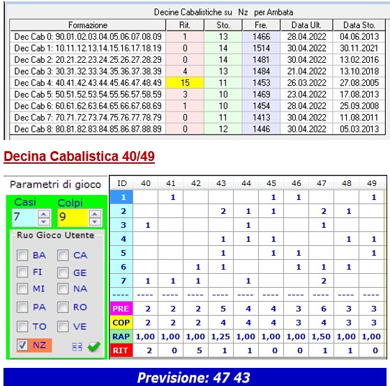Toggle the TO ruota checkbox
The height and width of the screenshot is (386, 390).
(22, 326)
